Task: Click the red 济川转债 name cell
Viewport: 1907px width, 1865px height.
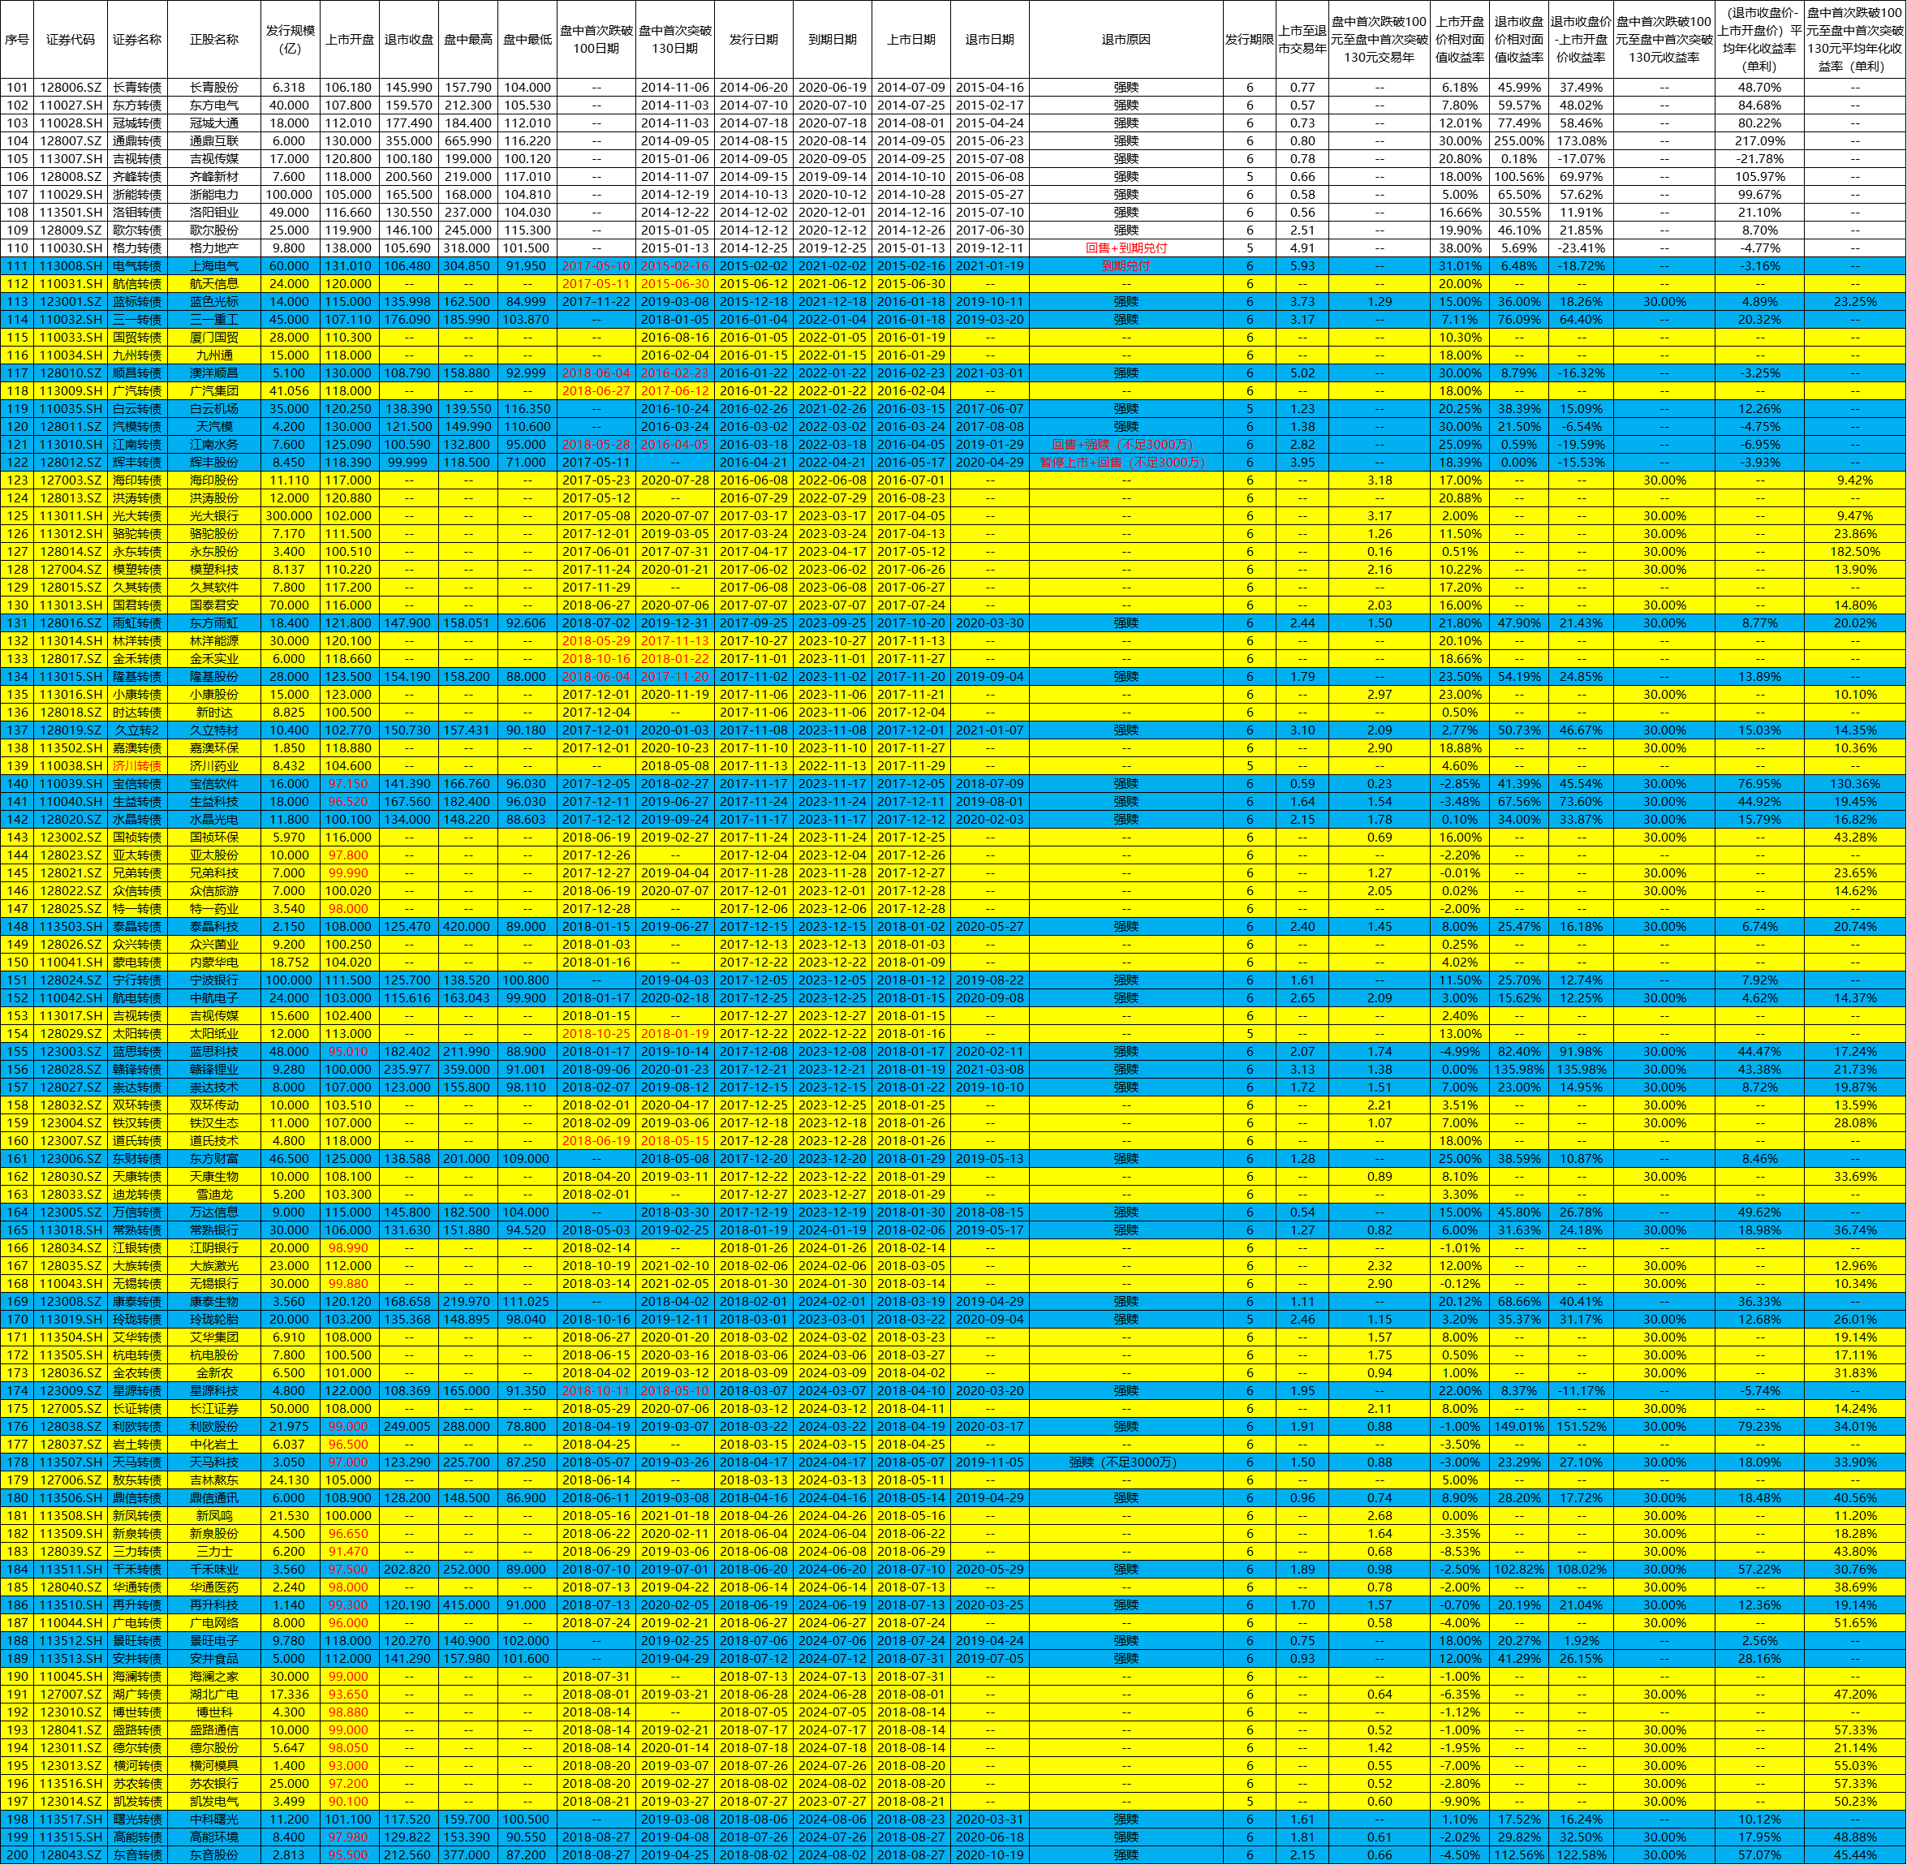Action: pos(136,766)
